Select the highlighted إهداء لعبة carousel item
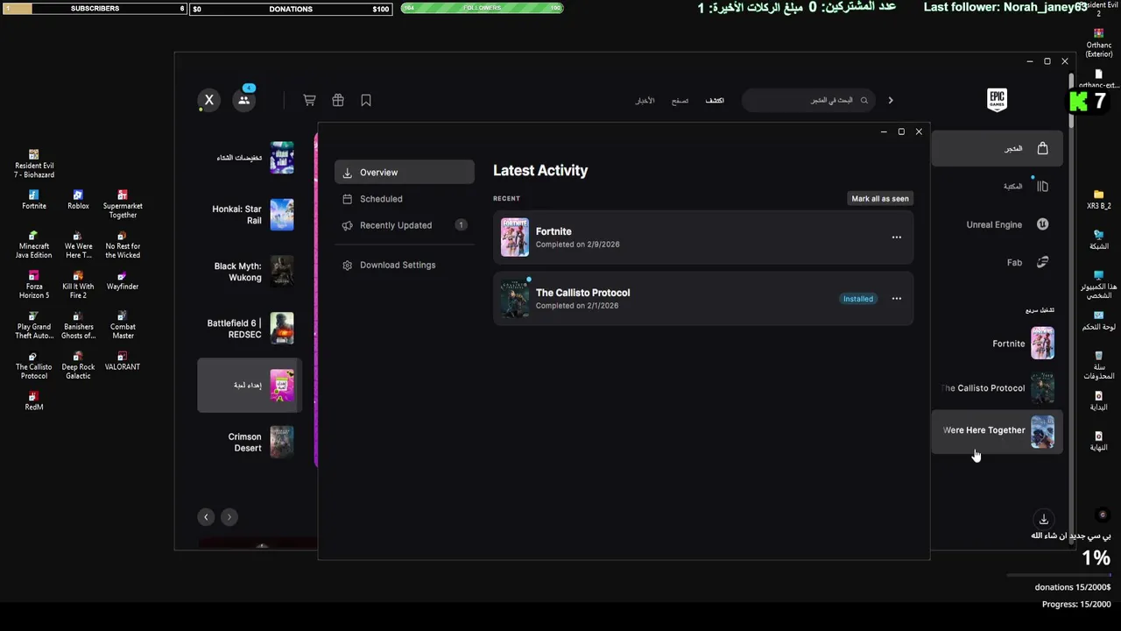 click(250, 386)
